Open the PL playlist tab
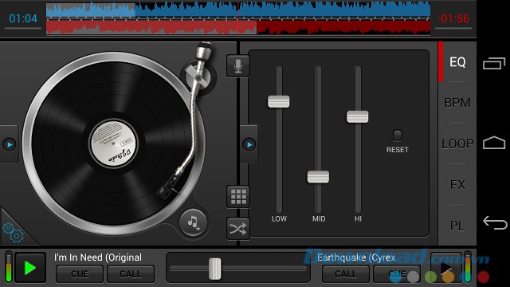 [457, 226]
